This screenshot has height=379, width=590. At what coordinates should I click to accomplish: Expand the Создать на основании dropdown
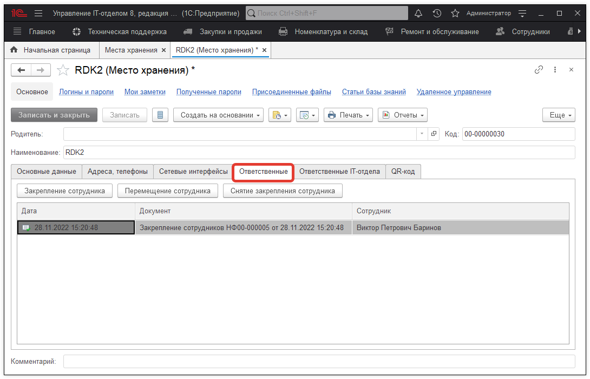click(x=218, y=115)
